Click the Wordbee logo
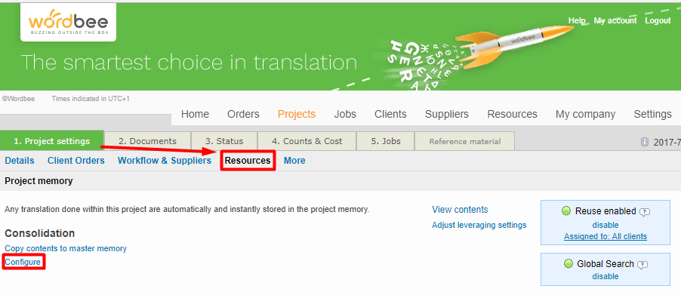Image resolution: width=681 pixels, height=295 pixels. [x=68, y=22]
